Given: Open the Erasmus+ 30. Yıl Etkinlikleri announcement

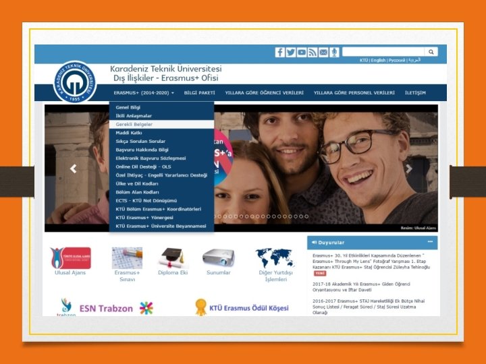Looking at the screenshot, I should click(371, 262).
